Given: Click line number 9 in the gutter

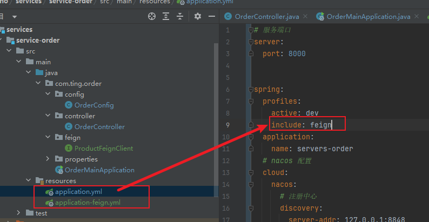Looking at the screenshot, I should 228,125.
